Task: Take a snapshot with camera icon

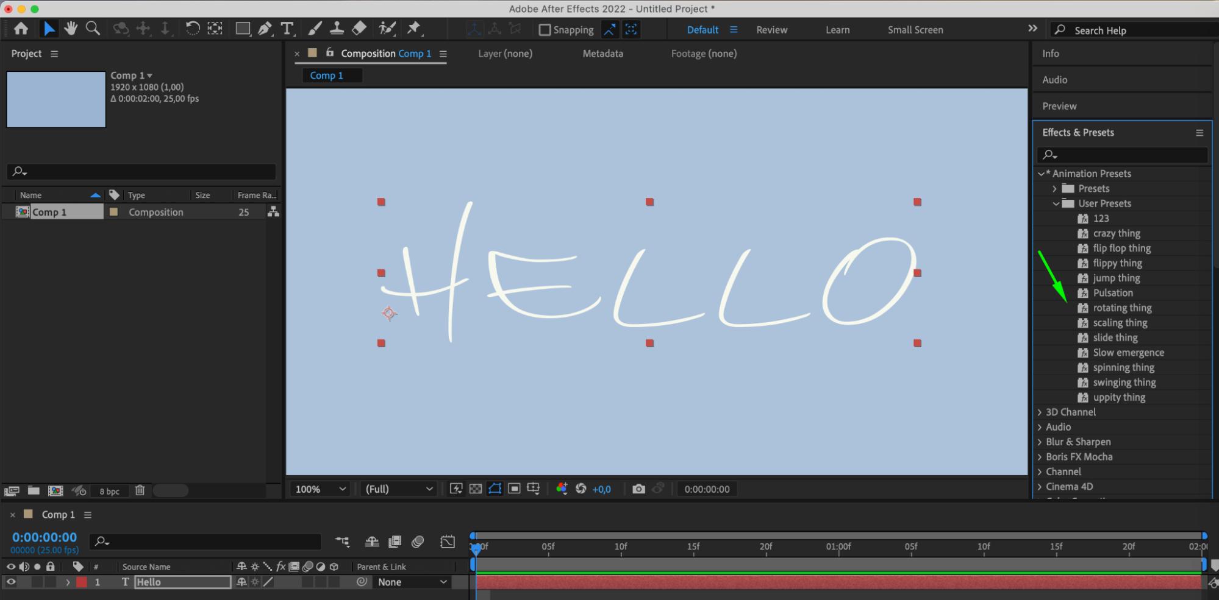Action: (638, 489)
